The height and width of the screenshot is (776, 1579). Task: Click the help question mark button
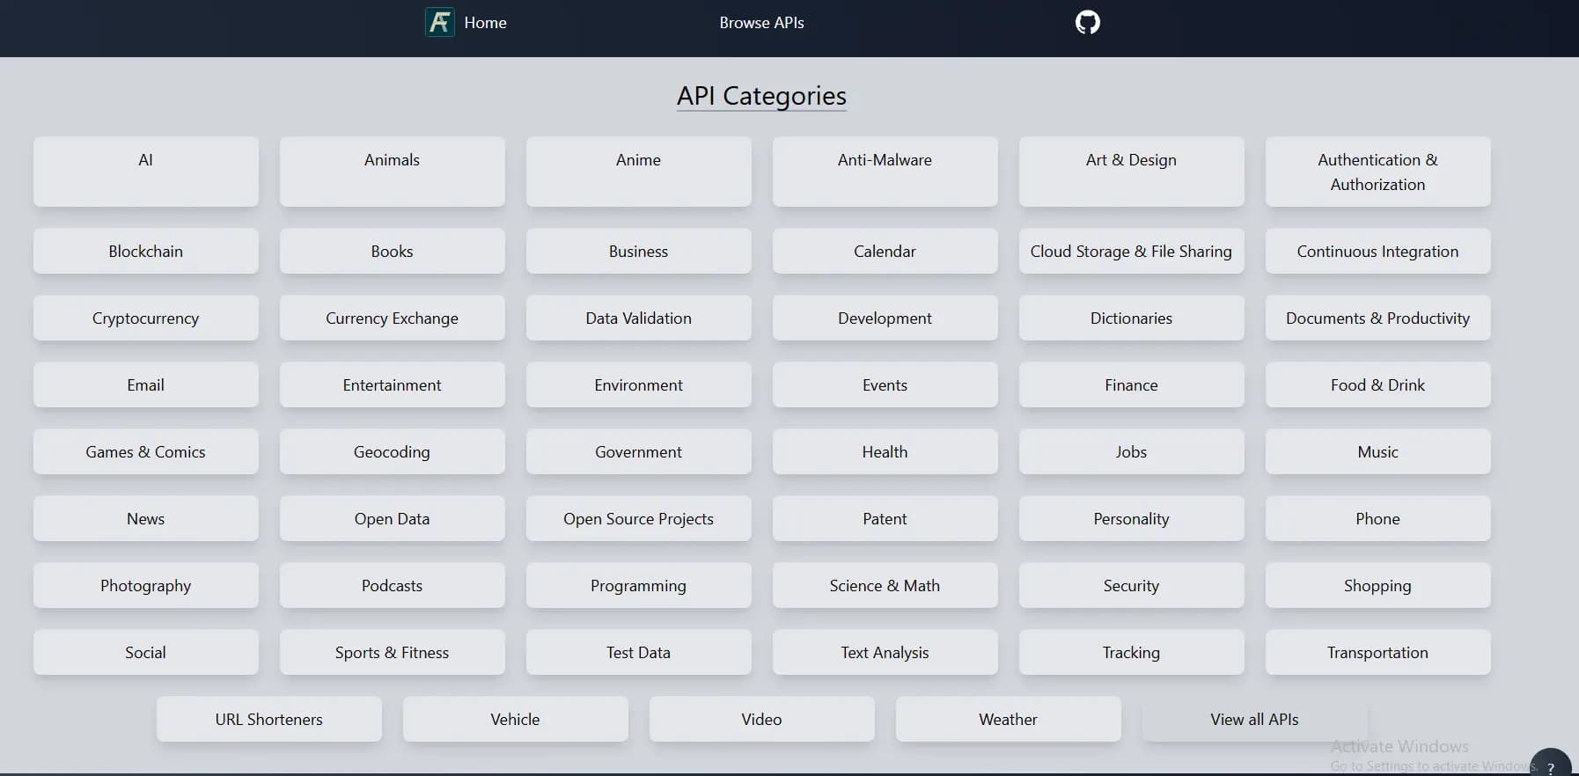[x=1551, y=765]
